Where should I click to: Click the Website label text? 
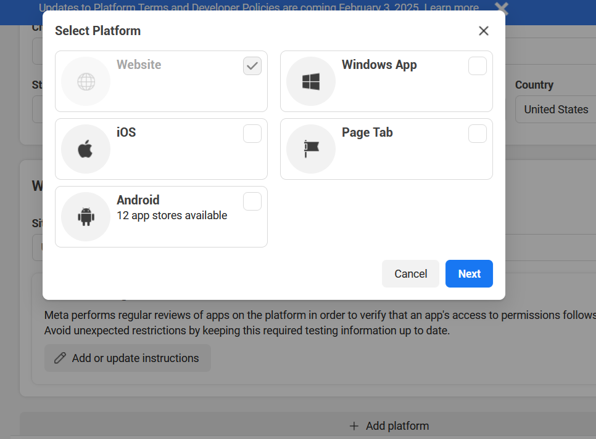coord(139,65)
